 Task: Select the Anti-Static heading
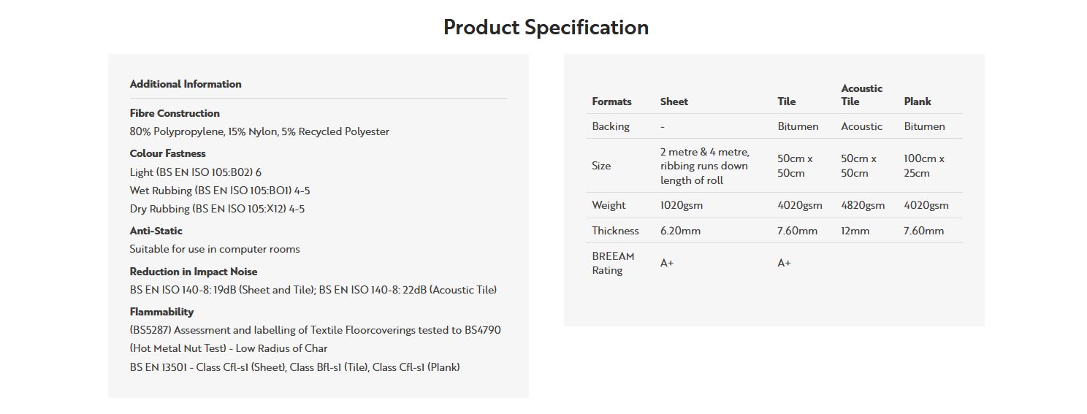(156, 231)
